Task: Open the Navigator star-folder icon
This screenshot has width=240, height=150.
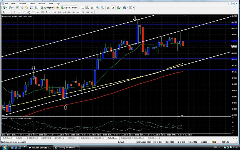Action: click(x=27, y=8)
